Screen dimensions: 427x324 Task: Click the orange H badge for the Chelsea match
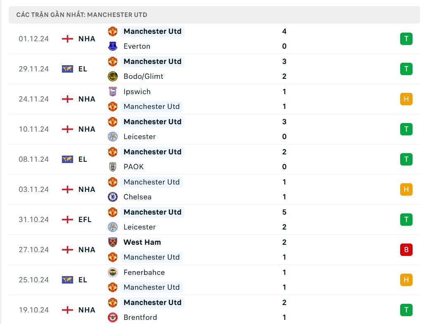[x=406, y=189]
